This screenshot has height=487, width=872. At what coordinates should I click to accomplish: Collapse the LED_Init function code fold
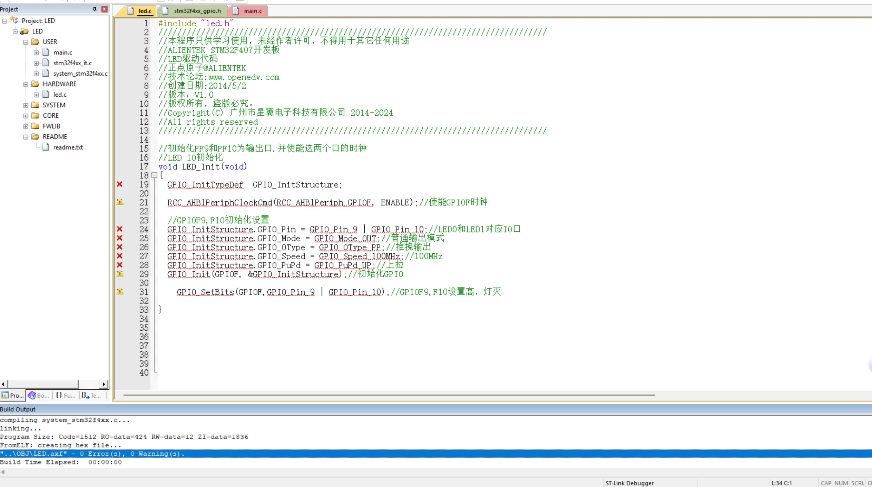tap(154, 175)
